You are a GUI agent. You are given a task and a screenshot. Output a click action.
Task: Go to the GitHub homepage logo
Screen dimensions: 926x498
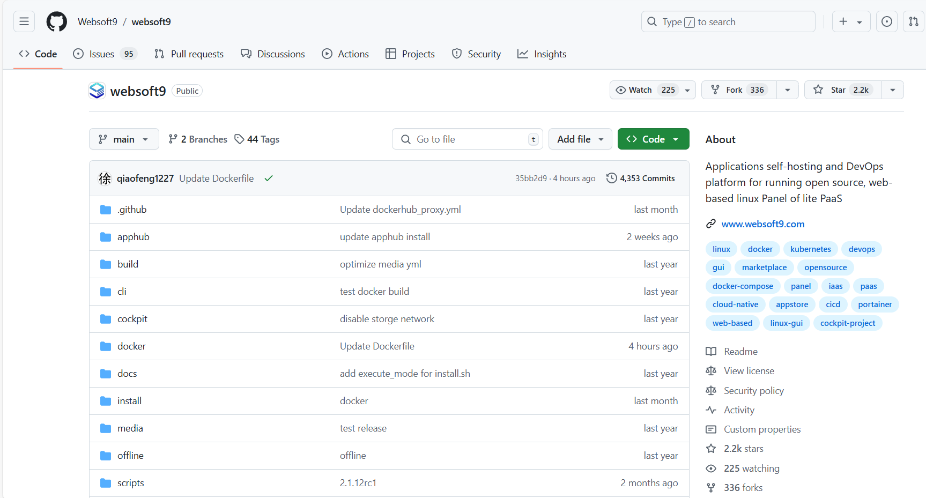click(57, 21)
